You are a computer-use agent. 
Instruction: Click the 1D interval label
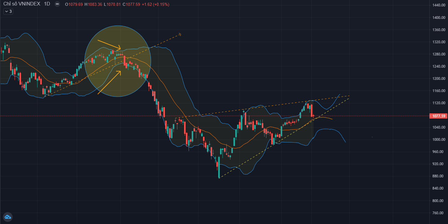pos(47,4)
